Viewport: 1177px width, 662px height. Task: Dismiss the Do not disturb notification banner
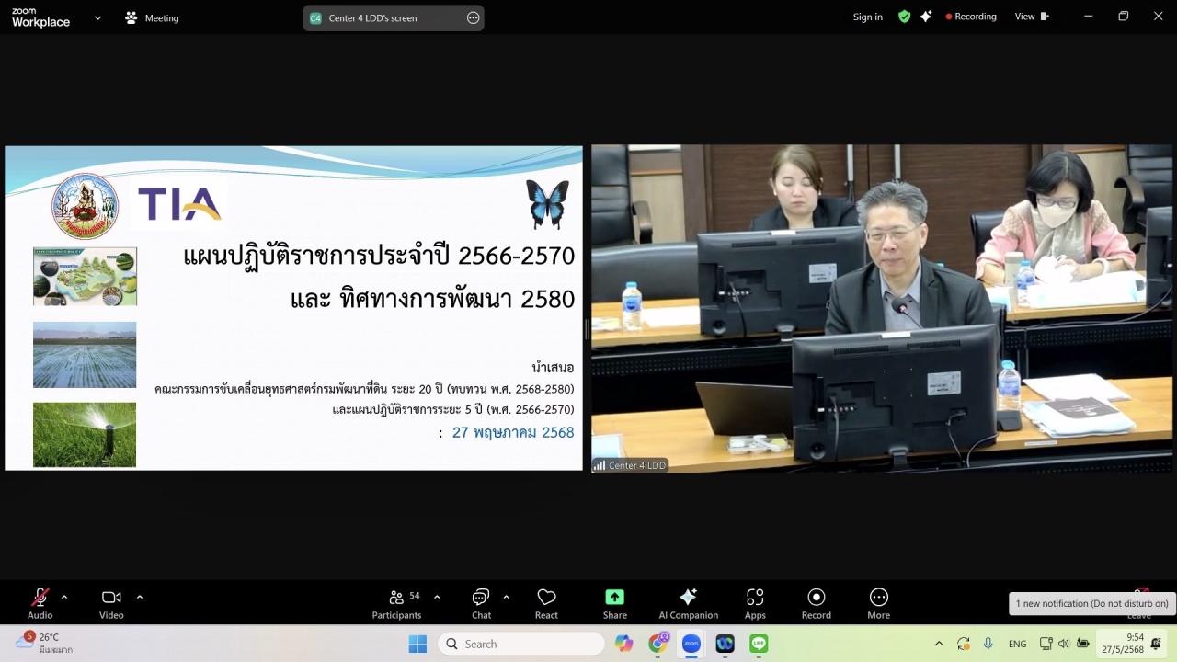(x=1091, y=603)
